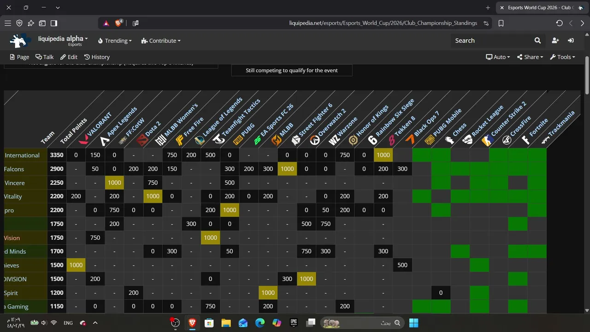Click the Warzone WZ icon
The image size is (590, 332).
pos(334,140)
